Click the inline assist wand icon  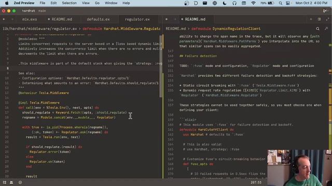click(x=326, y=28)
